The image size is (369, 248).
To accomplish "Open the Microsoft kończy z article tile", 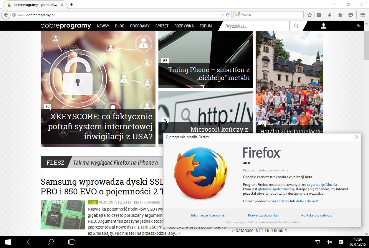I will click(206, 112).
